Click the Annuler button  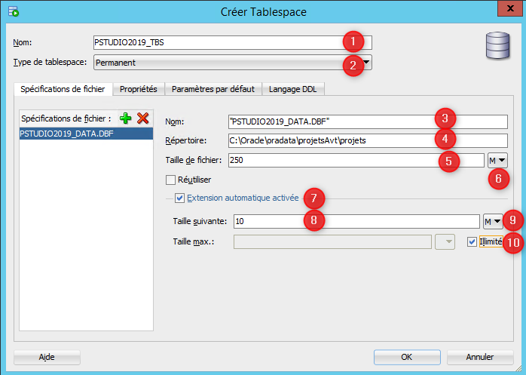(x=479, y=357)
